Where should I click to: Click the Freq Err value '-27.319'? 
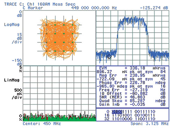(139, 90)
